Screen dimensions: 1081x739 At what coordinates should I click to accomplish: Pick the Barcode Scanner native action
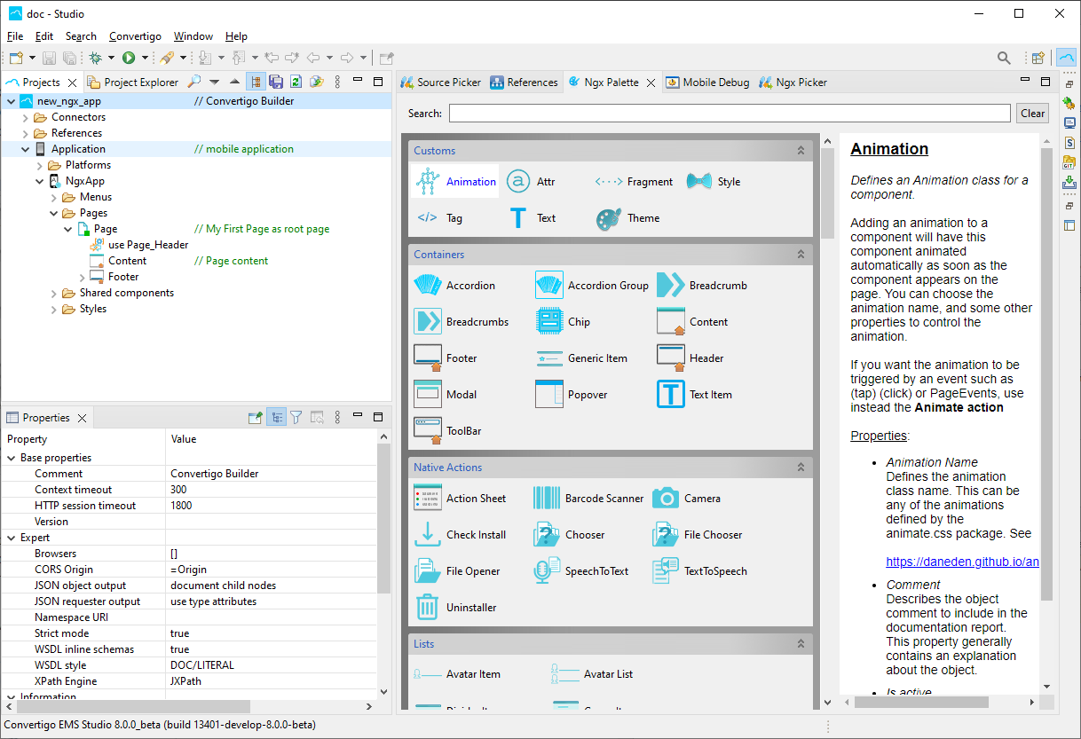pyautogui.click(x=588, y=499)
